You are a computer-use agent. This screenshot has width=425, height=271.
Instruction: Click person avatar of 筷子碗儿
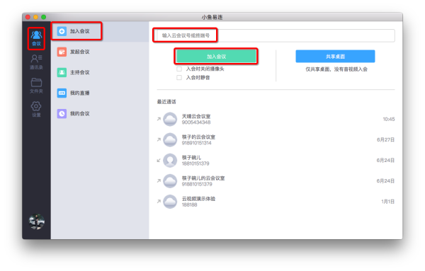[170, 161]
